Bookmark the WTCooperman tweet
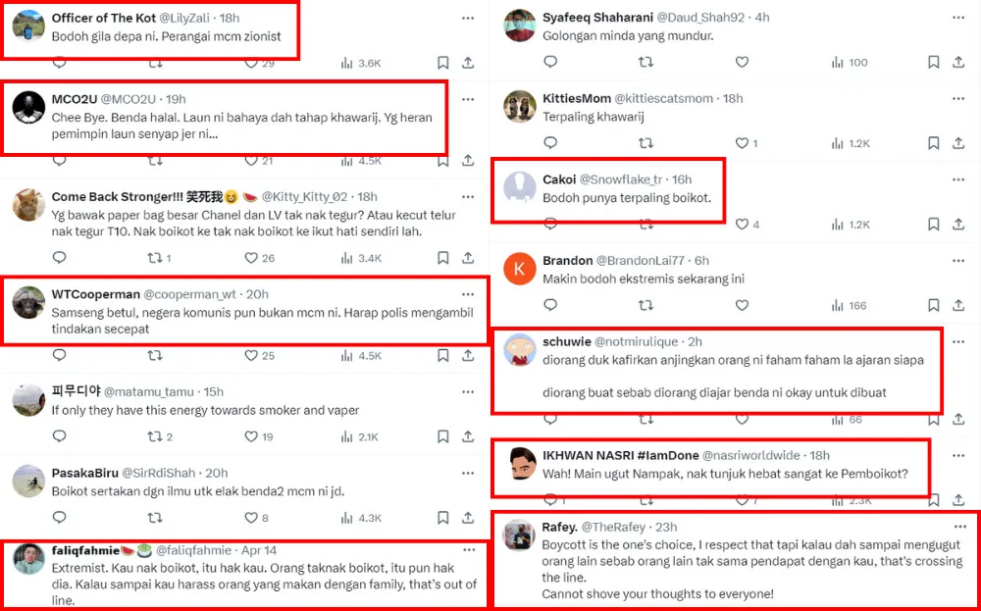 [x=442, y=355]
